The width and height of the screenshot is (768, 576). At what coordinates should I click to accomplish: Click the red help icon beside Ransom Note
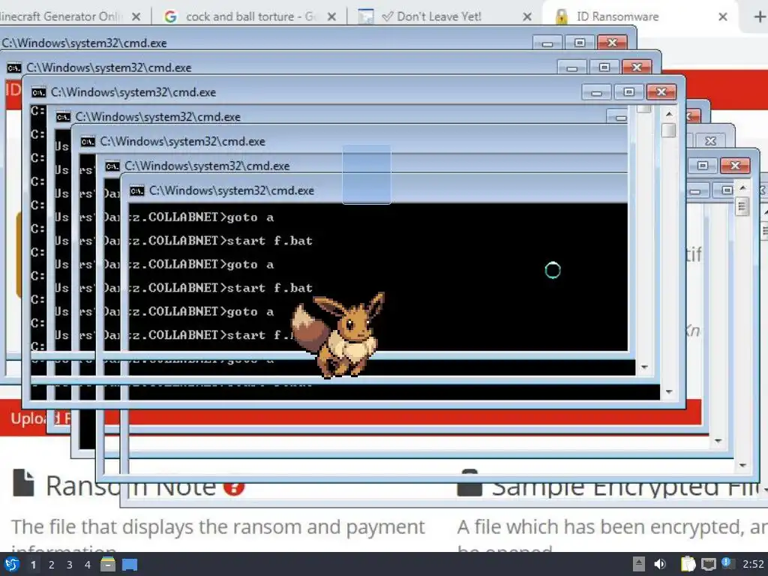pyautogui.click(x=234, y=487)
